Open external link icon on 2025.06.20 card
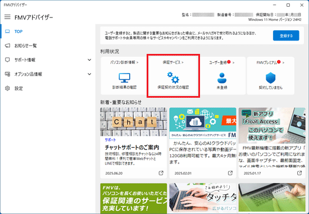Screen dimensions: 309x214 tap(161, 173)
